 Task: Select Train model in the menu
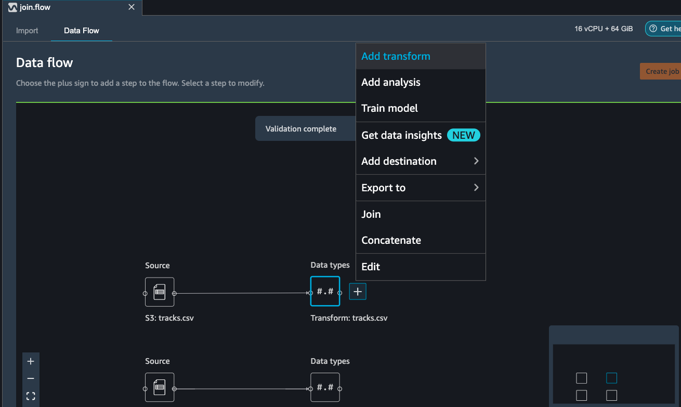[x=421, y=108]
